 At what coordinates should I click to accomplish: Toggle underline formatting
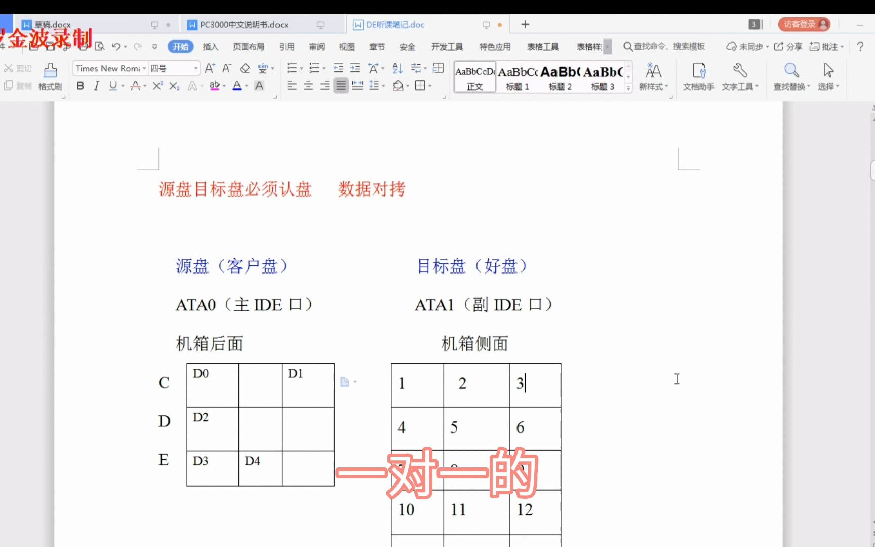click(x=112, y=86)
